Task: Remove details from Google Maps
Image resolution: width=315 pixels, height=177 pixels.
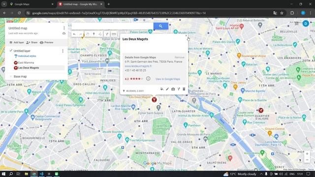Action: (179, 58)
